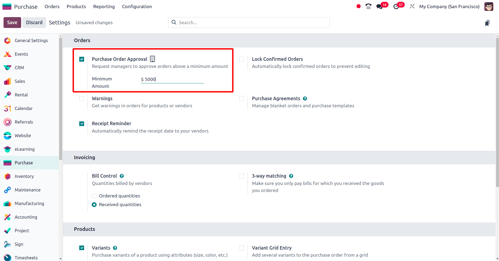This screenshot has height=261, width=499.
Task: Select Sales settings in sidebar
Action: tap(29, 81)
